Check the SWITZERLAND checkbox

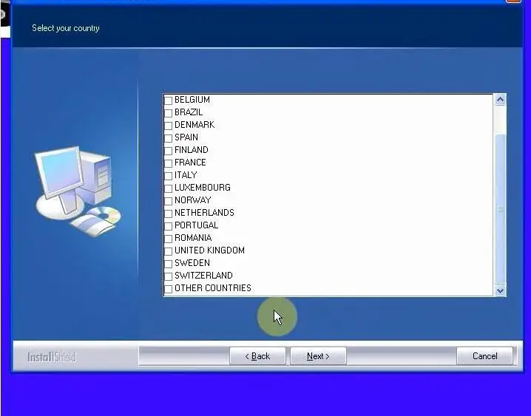pyautogui.click(x=169, y=276)
